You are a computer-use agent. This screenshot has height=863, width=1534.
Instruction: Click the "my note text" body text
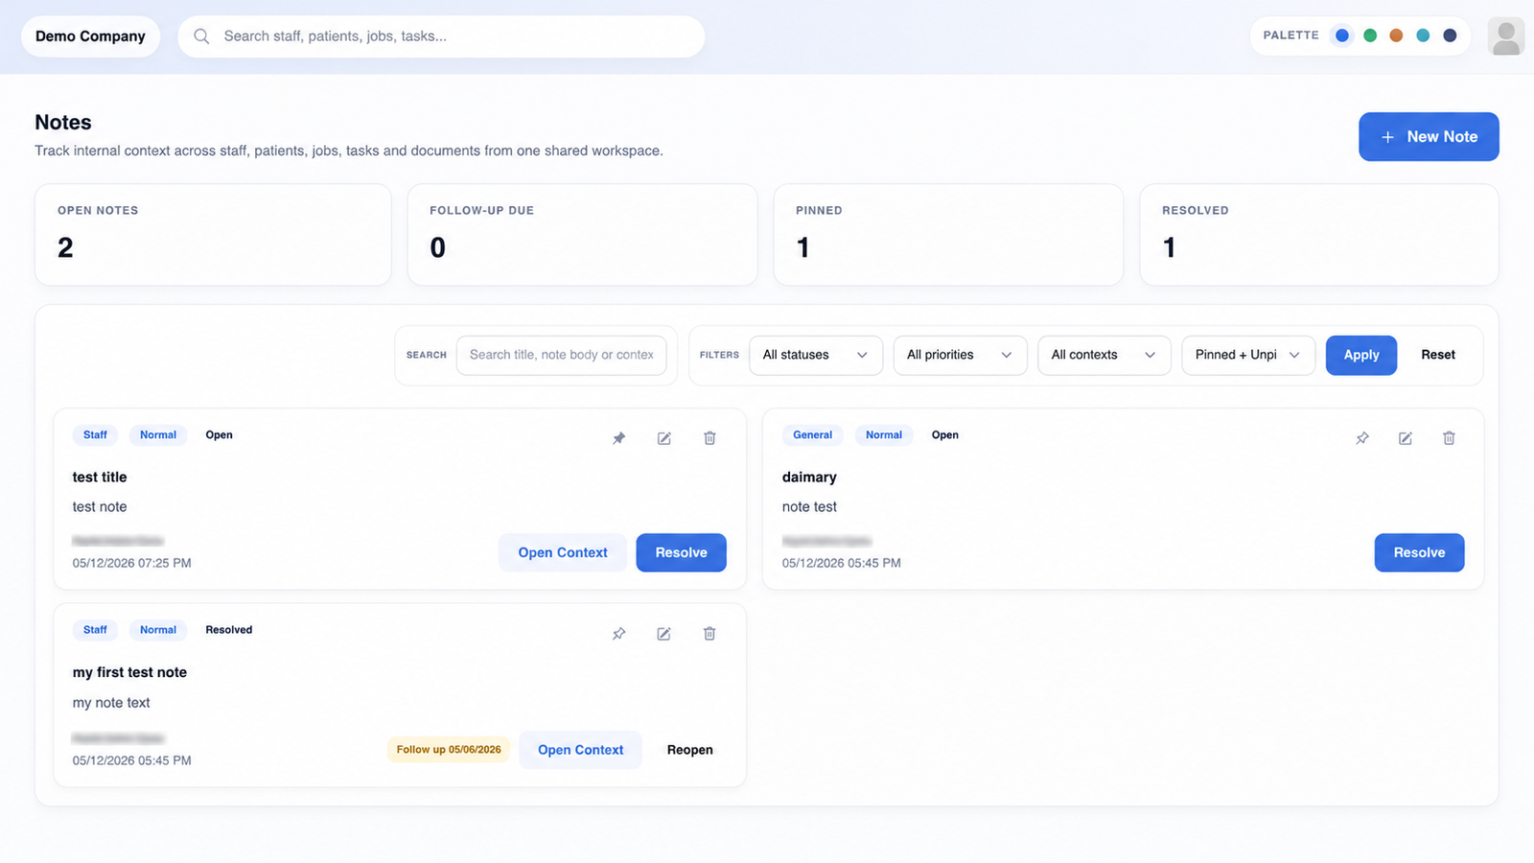111,703
